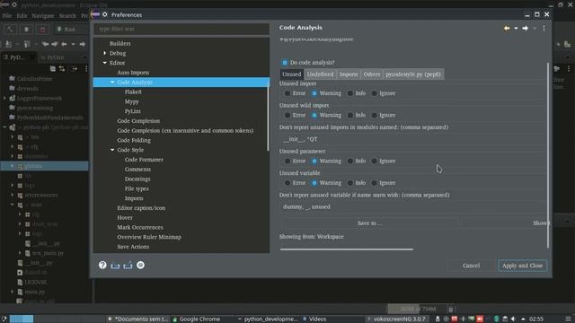The height and width of the screenshot is (323, 575).
Task: Click the Save to ... button
Action: coord(369,223)
